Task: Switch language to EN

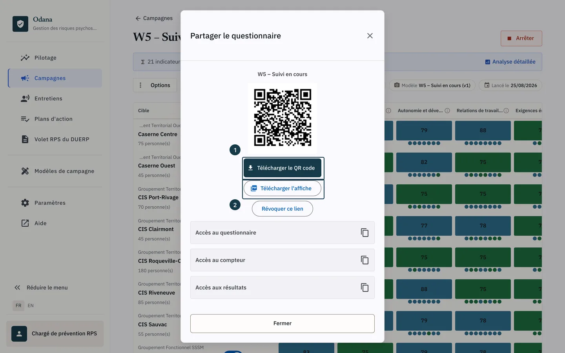Action: click(31, 306)
